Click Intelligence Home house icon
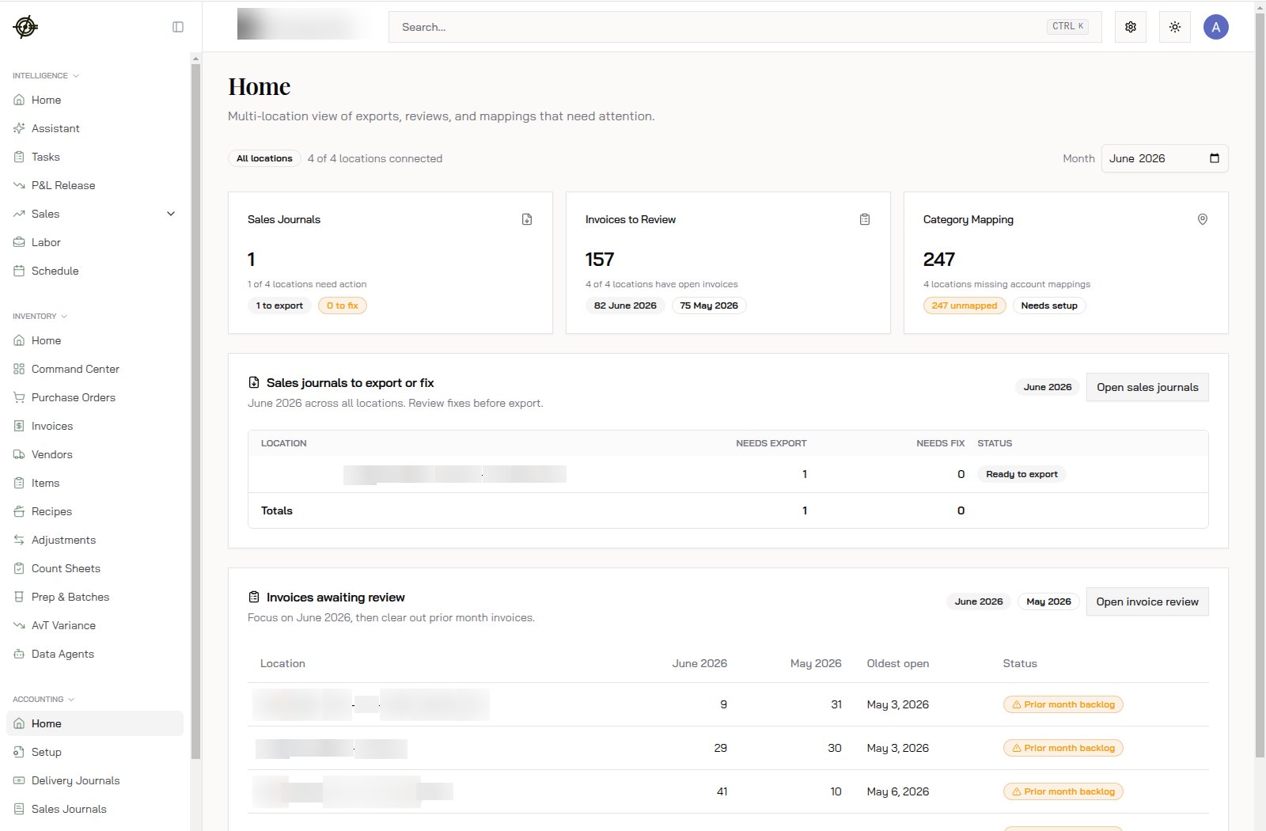The width and height of the screenshot is (1266, 831). pyautogui.click(x=19, y=100)
